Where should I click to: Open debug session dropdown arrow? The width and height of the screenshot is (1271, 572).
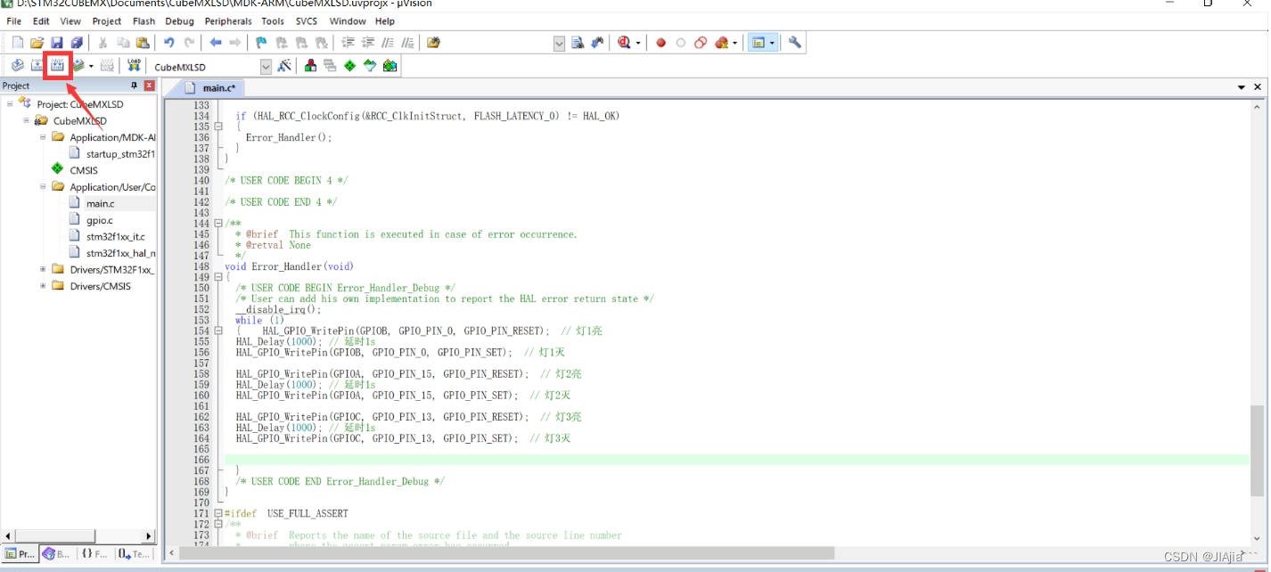pos(637,43)
